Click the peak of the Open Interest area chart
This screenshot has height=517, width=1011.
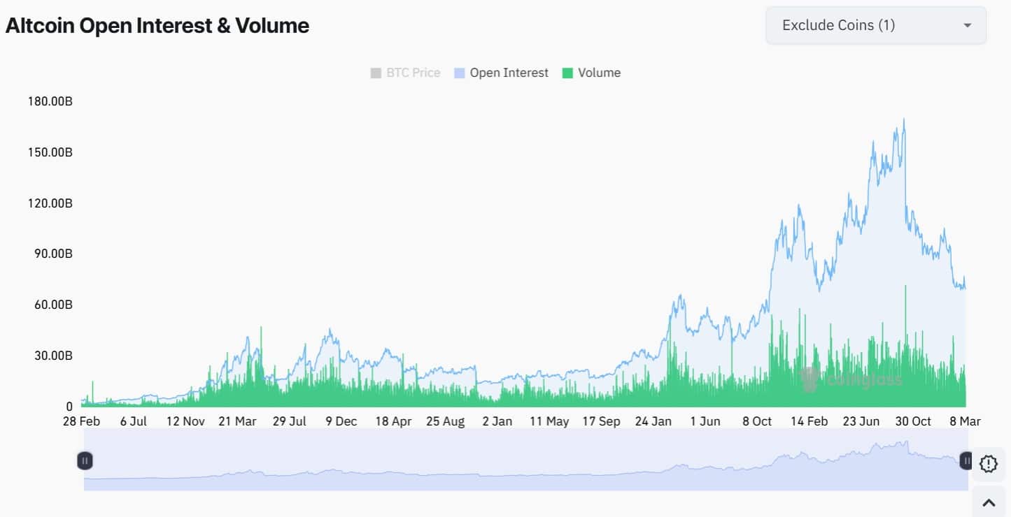point(903,120)
